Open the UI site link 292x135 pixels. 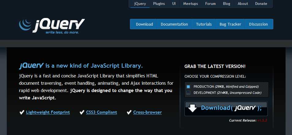point(174,4)
